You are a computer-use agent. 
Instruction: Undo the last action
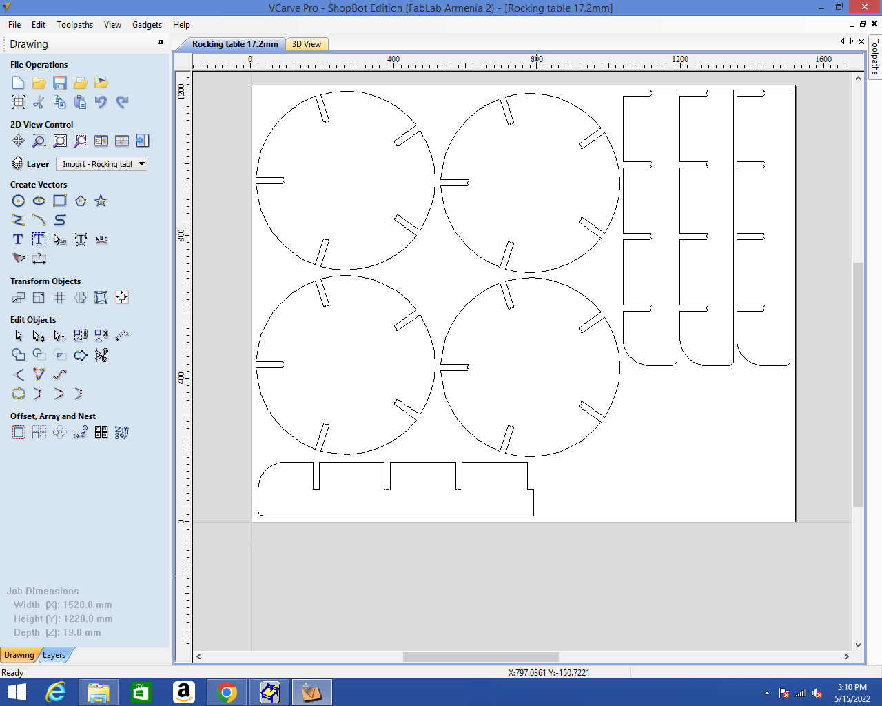click(101, 102)
